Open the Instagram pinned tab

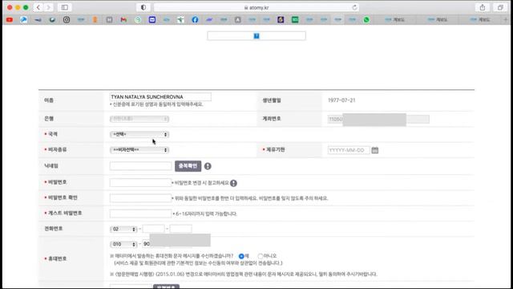point(67,19)
